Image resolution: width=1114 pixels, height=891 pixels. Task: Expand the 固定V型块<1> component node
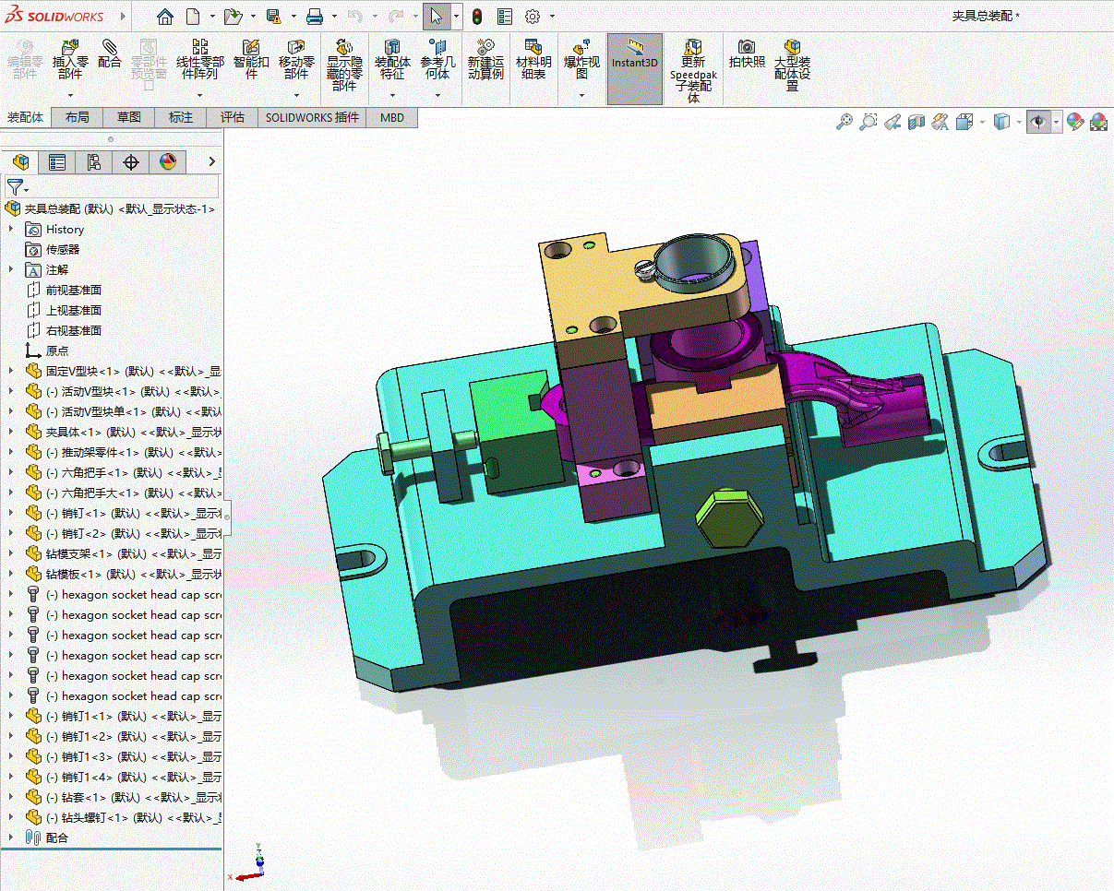11,371
